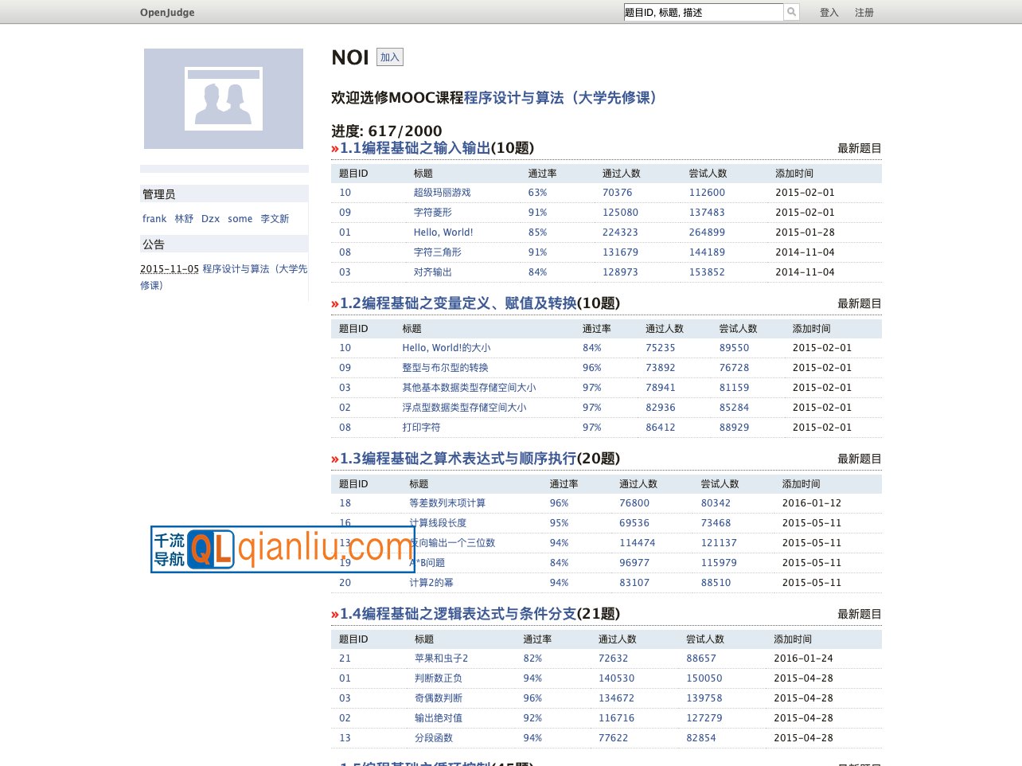
Task: Expand section 1.1 with its red arrow marker
Action: pyautogui.click(x=334, y=148)
